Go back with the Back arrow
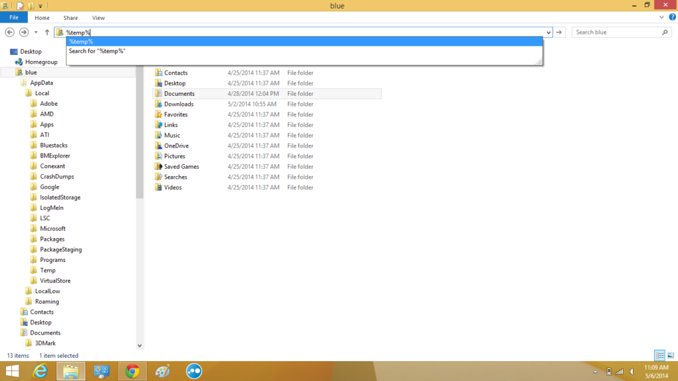Image resolution: width=678 pixels, height=381 pixels. point(9,32)
